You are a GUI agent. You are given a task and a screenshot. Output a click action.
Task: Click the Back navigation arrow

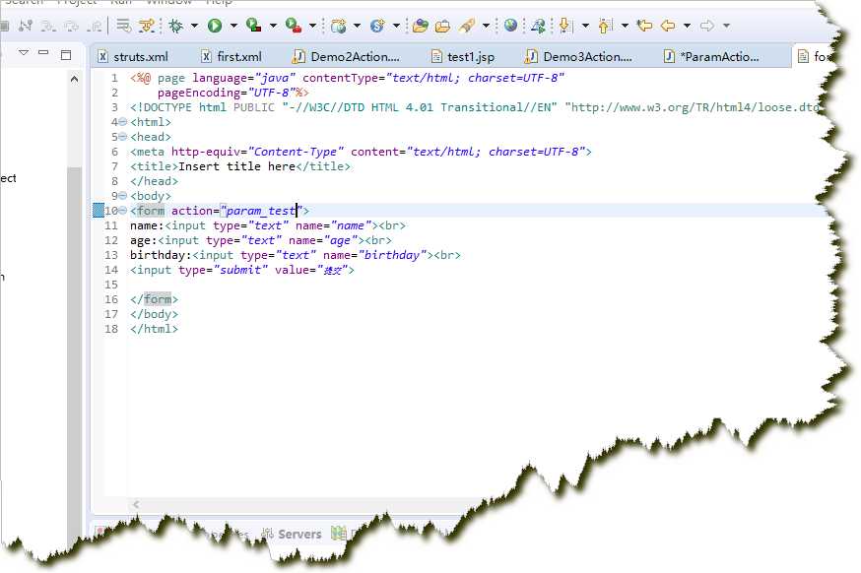point(668,26)
